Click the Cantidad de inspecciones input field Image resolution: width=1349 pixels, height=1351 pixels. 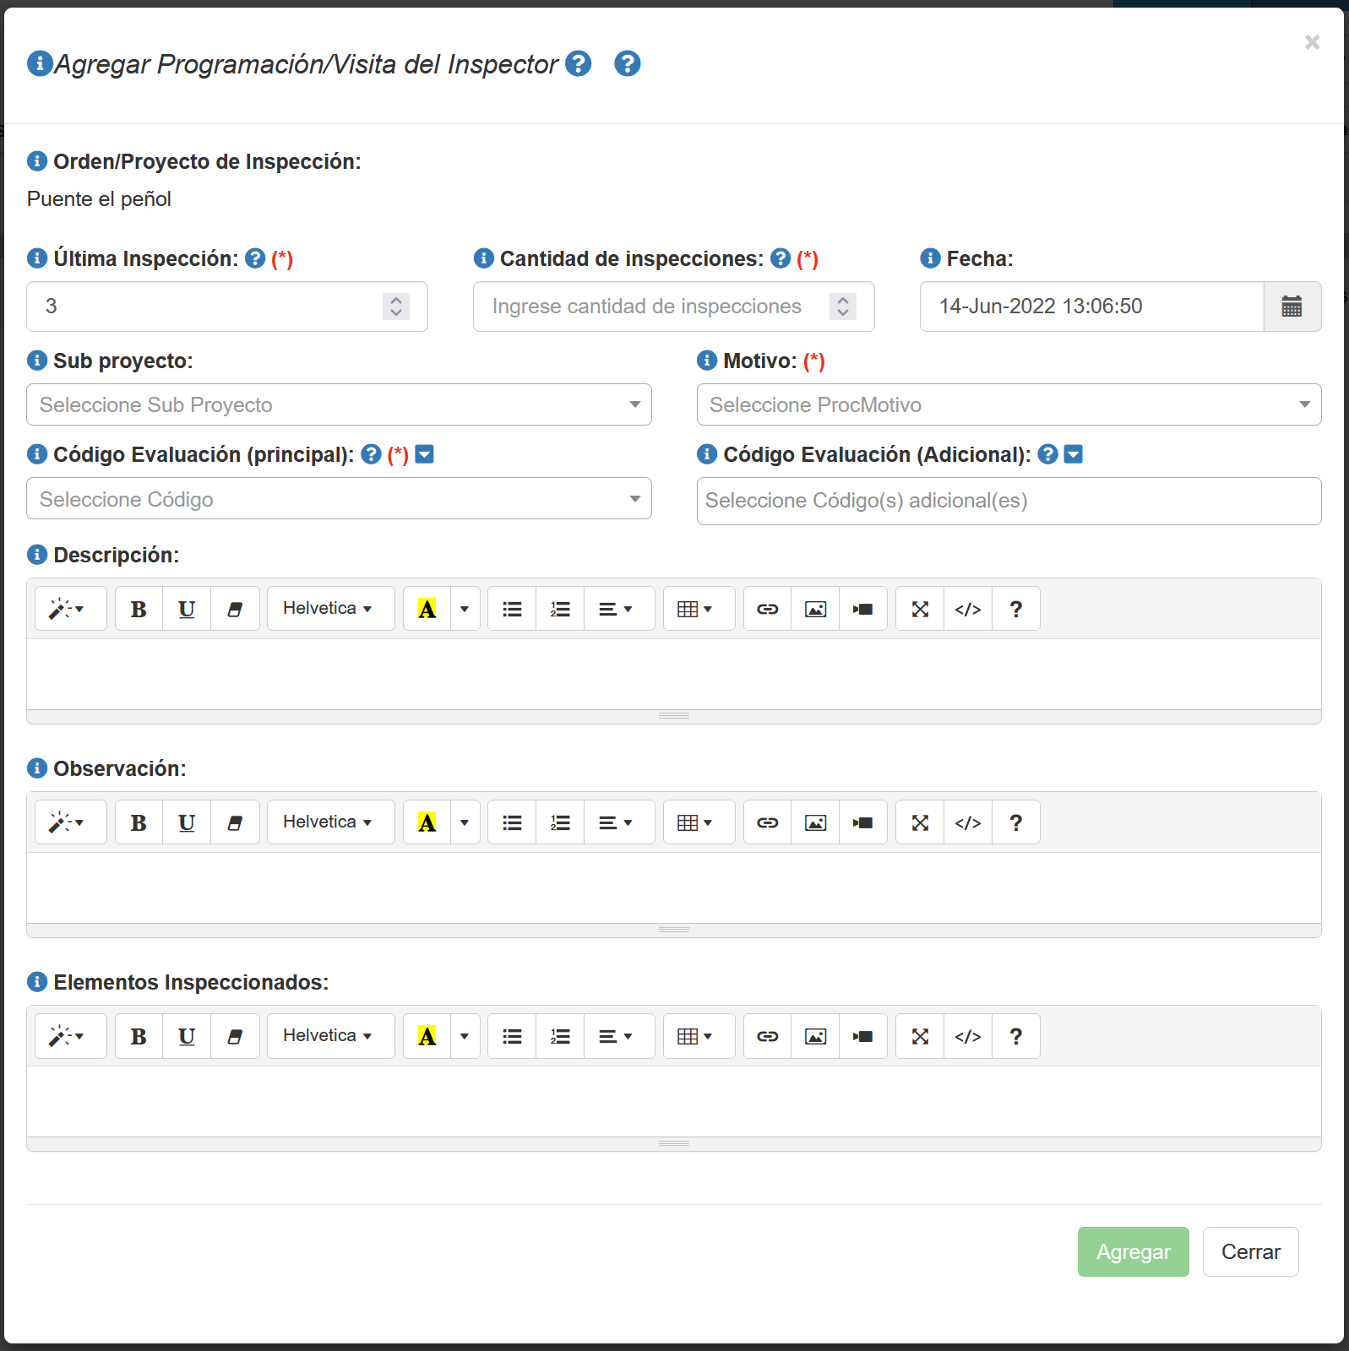point(647,307)
